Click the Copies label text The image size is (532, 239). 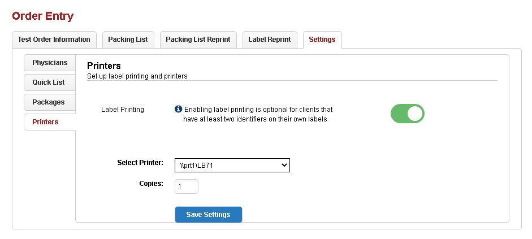point(151,184)
